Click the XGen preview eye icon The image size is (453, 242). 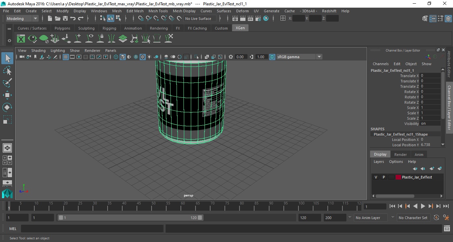click(32, 39)
